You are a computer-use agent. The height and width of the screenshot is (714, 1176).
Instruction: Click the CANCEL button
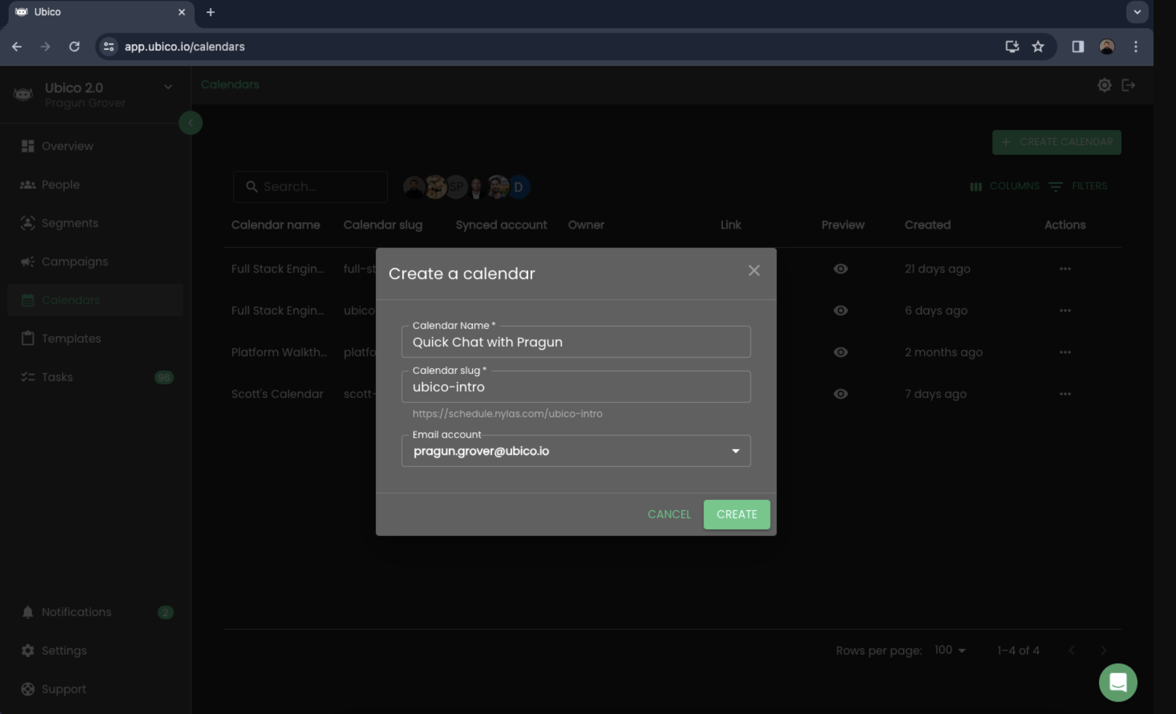coord(669,514)
